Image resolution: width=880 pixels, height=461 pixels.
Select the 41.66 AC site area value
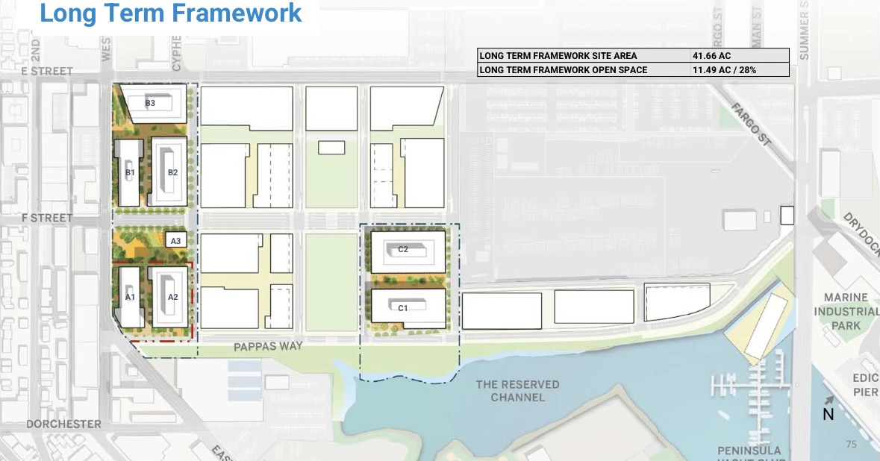pos(711,55)
